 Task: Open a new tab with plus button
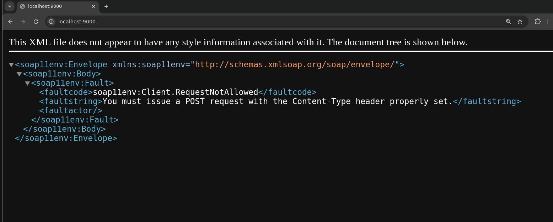106,6
